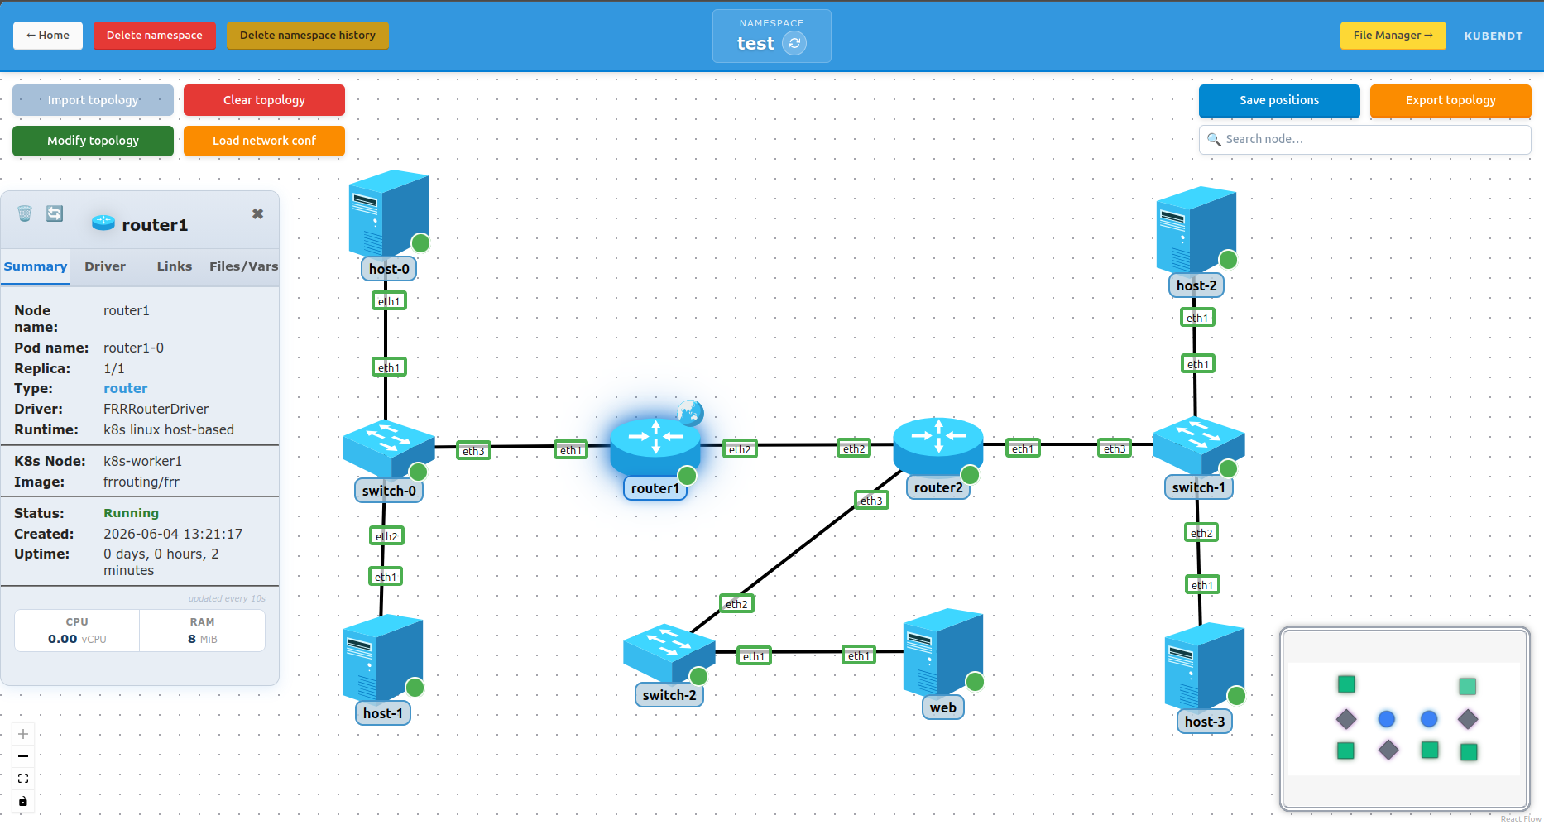Click the web node label
The height and width of the screenshot is (825, 1544).
[x=943, y=707]
